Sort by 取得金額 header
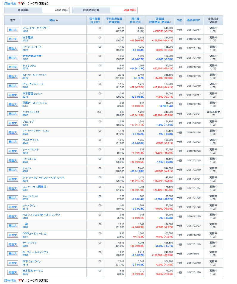 click(114, 22)
